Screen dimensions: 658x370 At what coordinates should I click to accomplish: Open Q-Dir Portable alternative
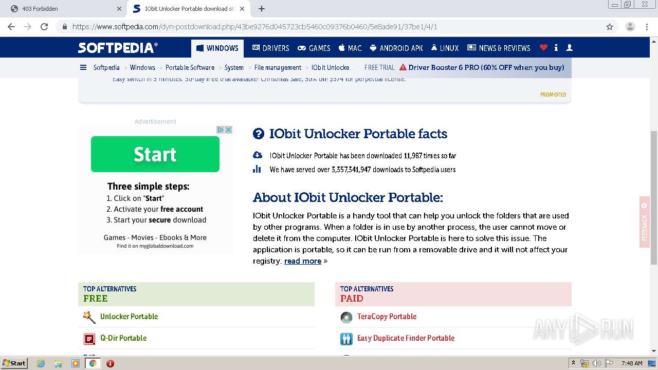pyautogui.click(x=123, y=338)
